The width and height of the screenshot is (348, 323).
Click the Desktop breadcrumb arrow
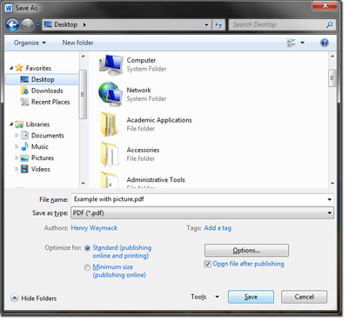84,25
